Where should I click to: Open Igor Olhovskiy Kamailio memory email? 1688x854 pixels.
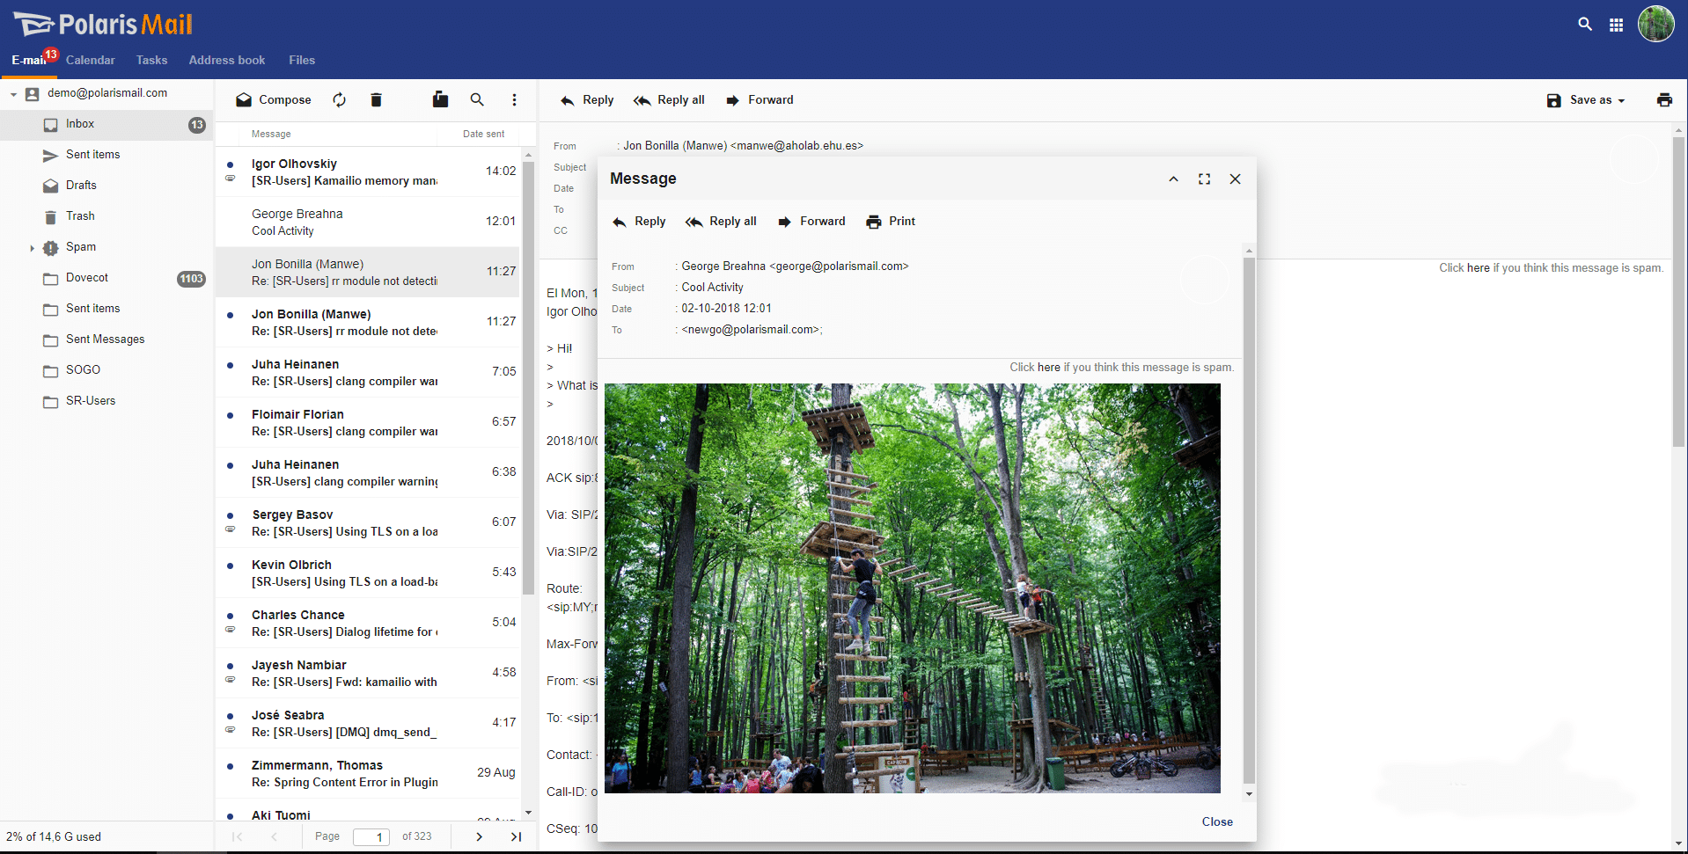point(368,172)
